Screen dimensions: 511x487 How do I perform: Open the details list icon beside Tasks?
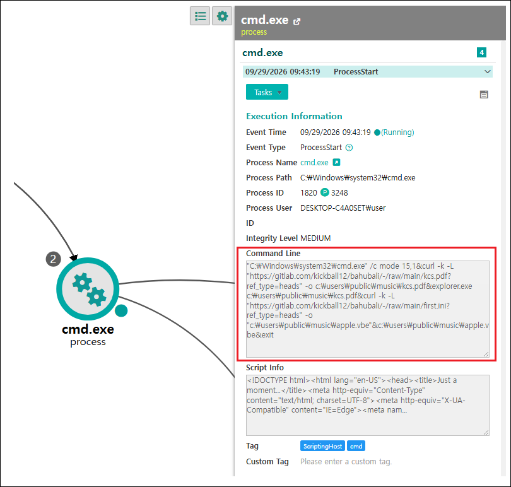(x=484, y=95)
